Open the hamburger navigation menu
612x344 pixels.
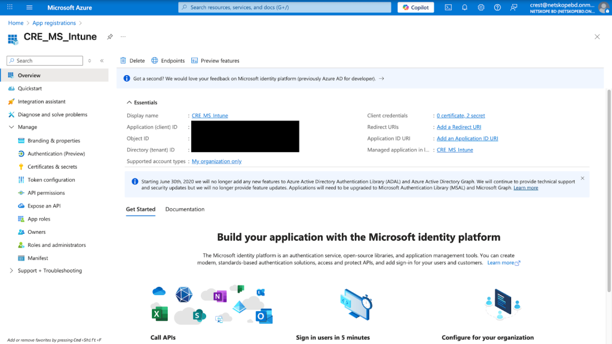pyautogui.click(x=29, y=7)
